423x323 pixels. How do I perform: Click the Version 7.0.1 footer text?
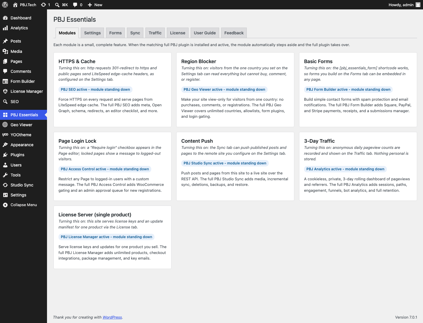click(x=406, y=317)
